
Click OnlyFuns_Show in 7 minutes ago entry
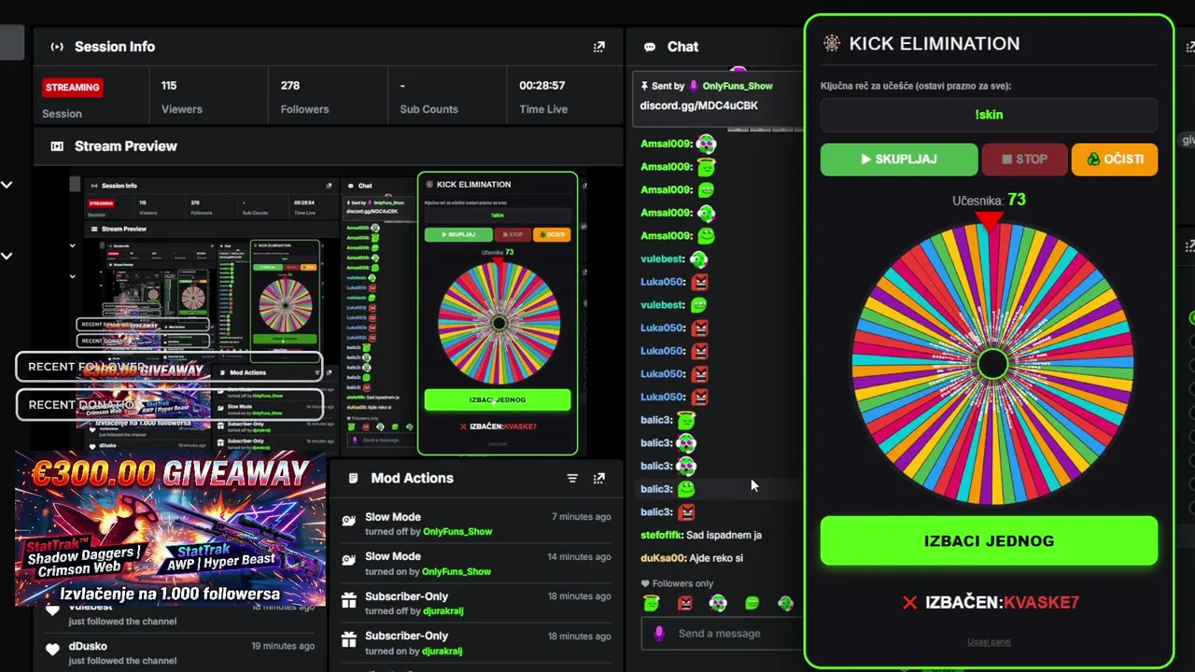pyautogui.click(x=457, y=532)
